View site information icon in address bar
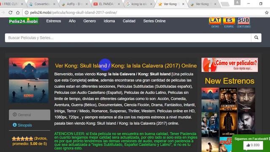Screen dimensions: 270x152 point(27,13)
